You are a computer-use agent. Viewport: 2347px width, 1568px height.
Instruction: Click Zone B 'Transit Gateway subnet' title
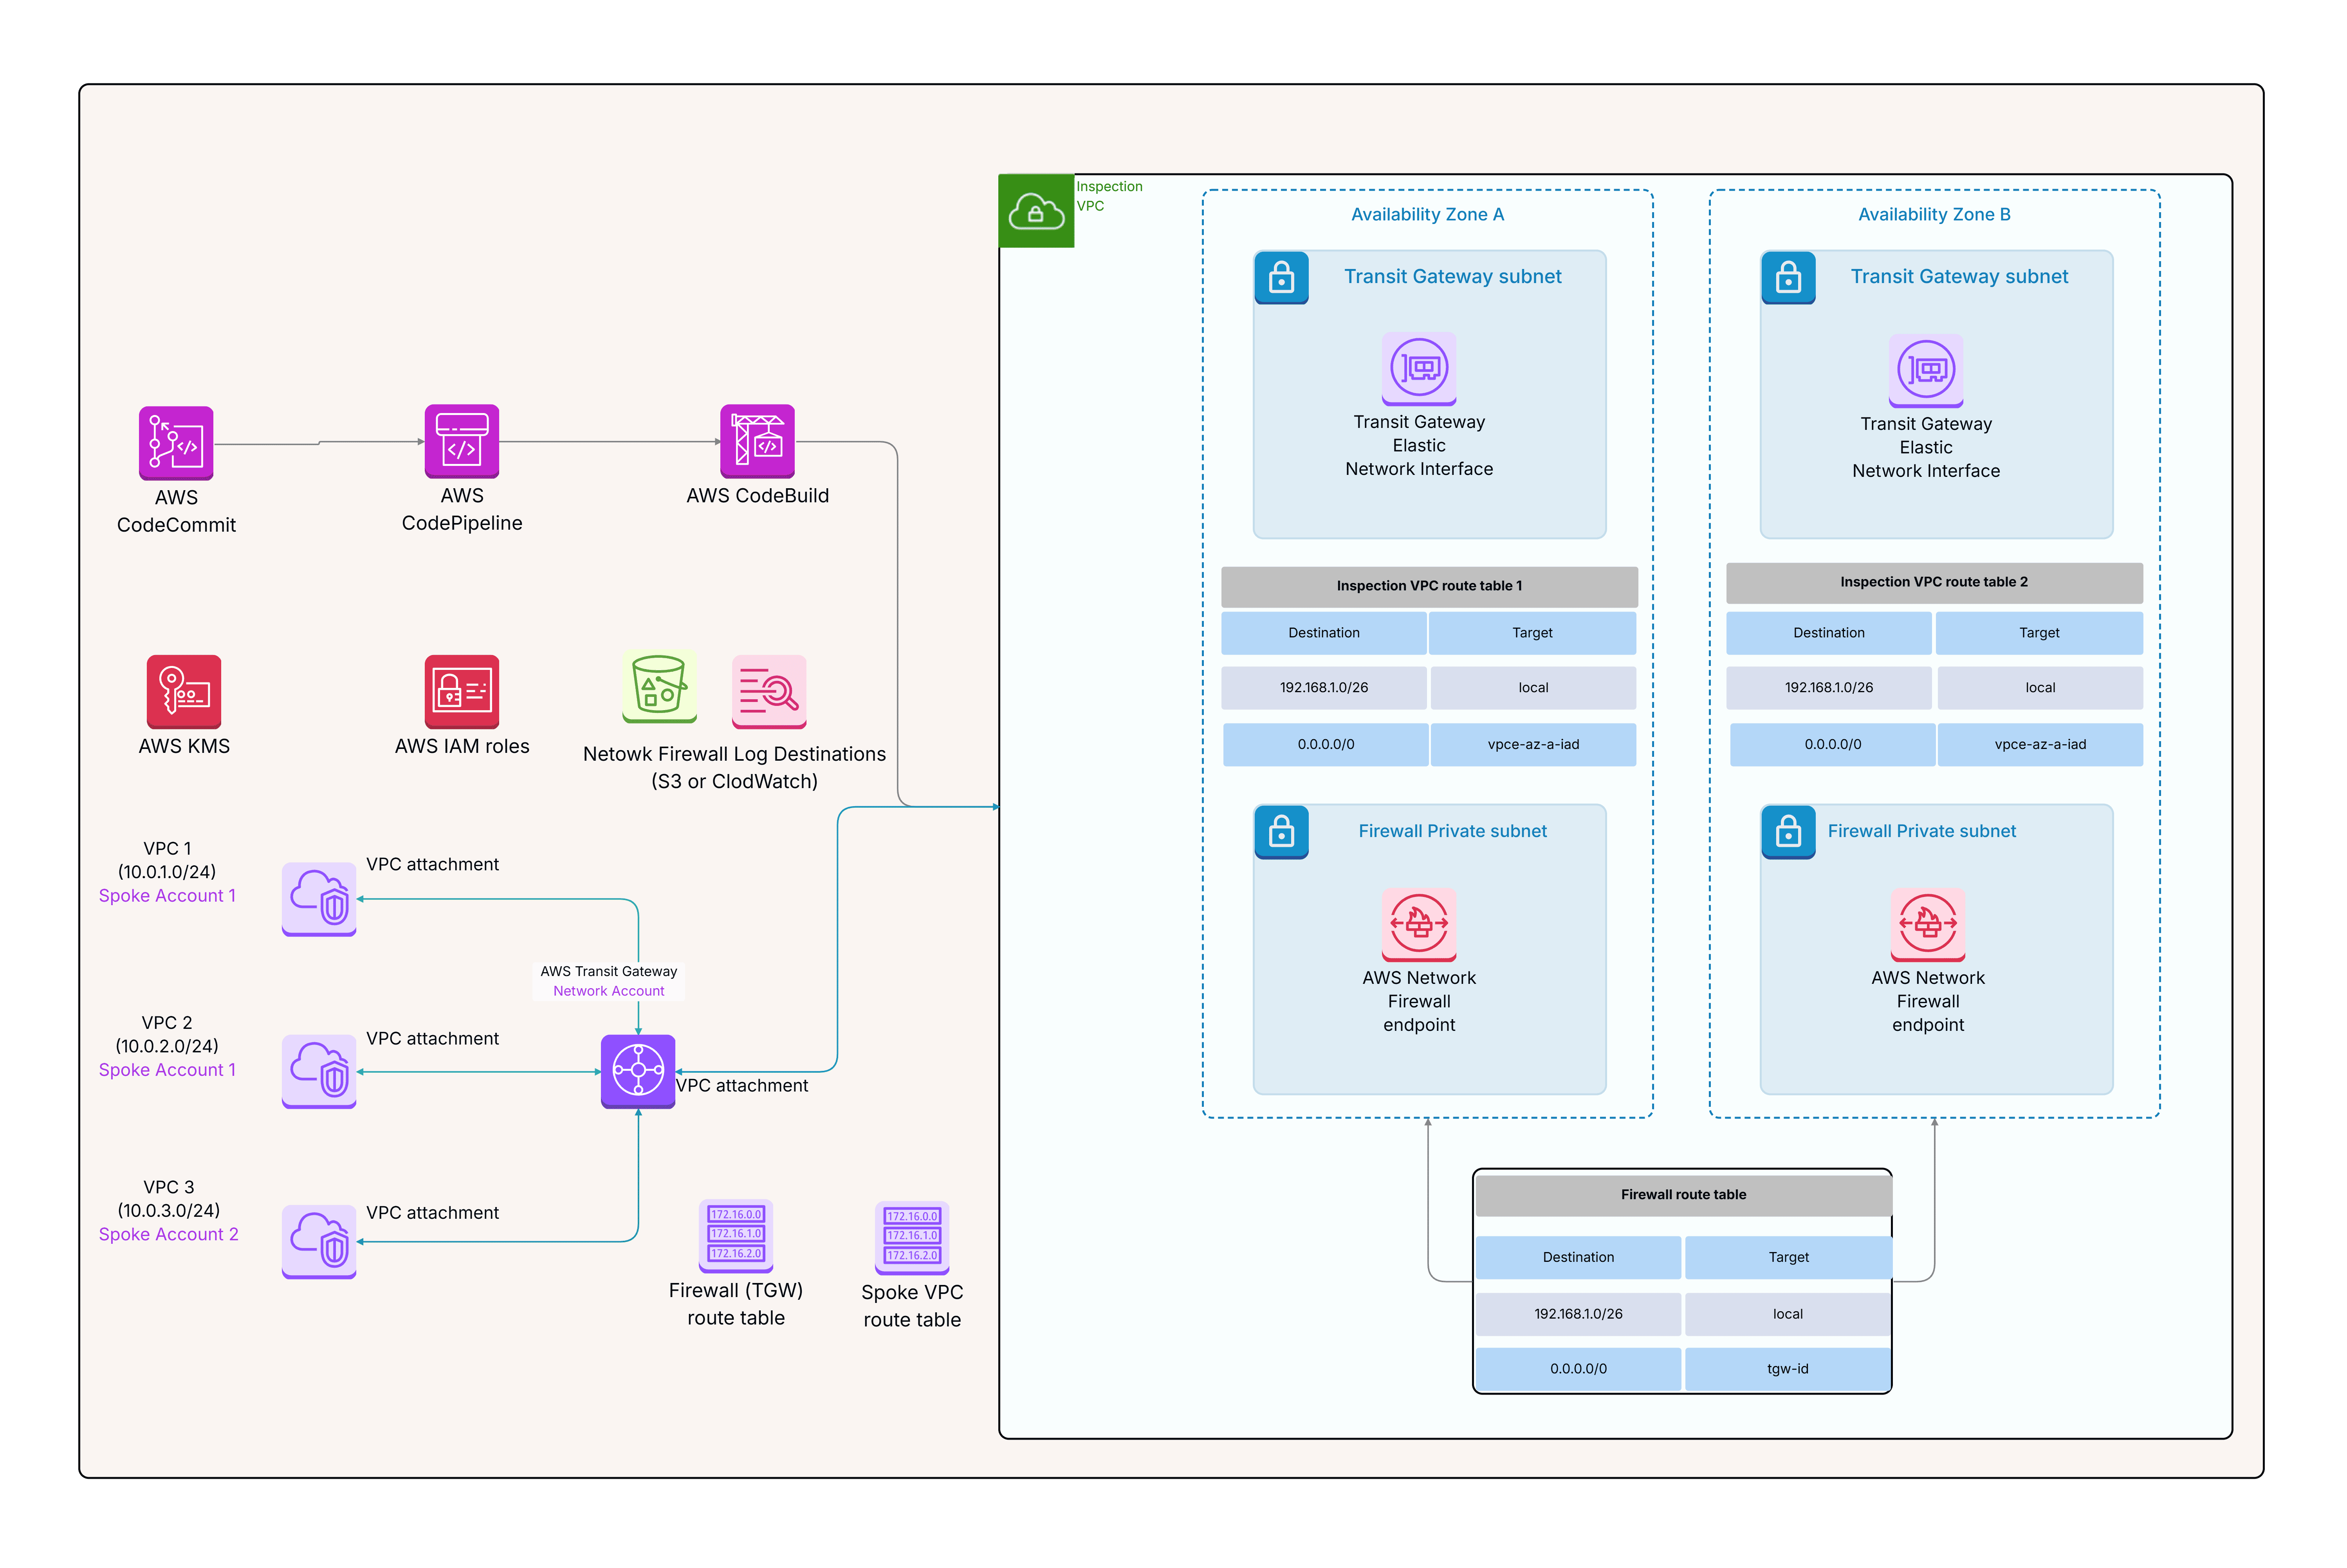tap(1959, 277)
